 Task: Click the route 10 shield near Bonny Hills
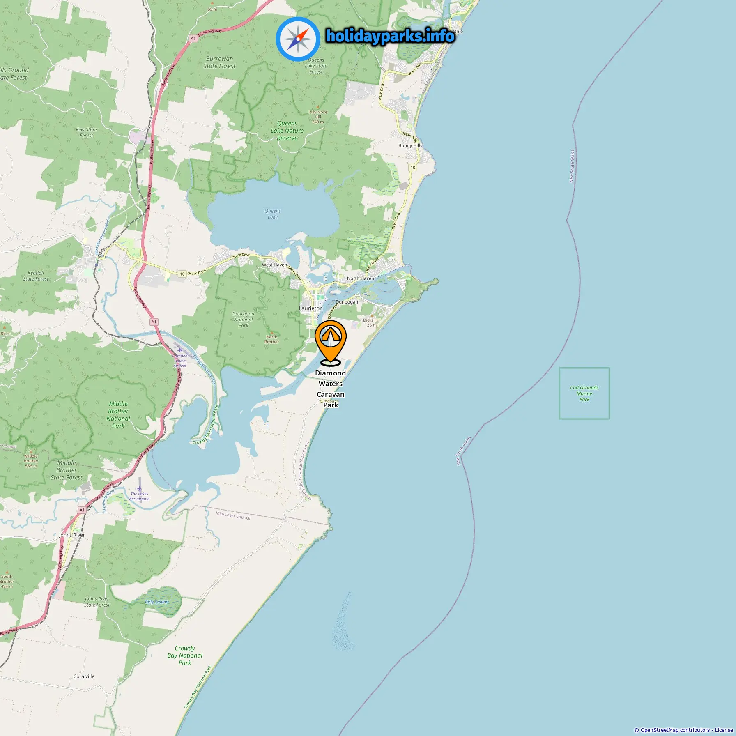[413, 168]
